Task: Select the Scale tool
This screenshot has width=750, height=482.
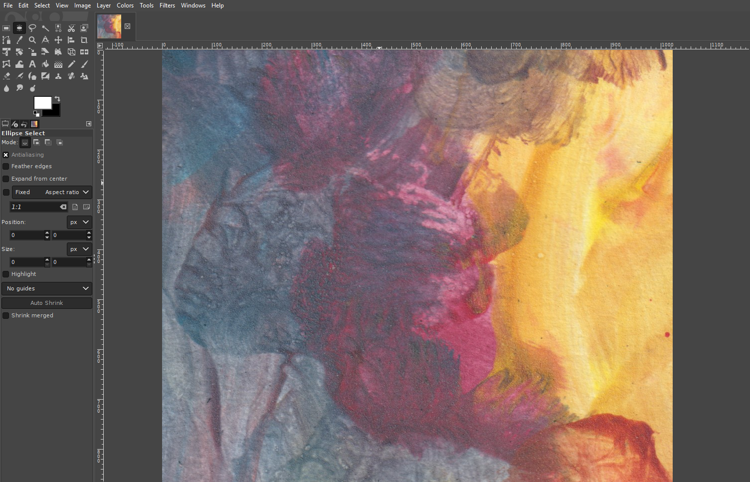Action: click(x=32, y=52)
